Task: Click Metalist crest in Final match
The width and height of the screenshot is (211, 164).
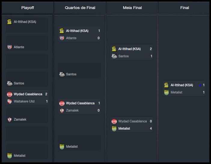Action: 166,92
